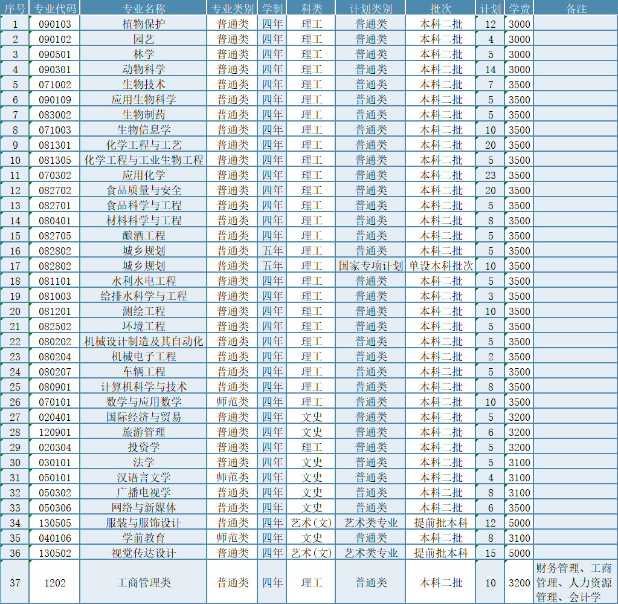
Task: Select the 化学工程与工业生物工程 cell
Action: pyautogui.click(x=143, y=160)
